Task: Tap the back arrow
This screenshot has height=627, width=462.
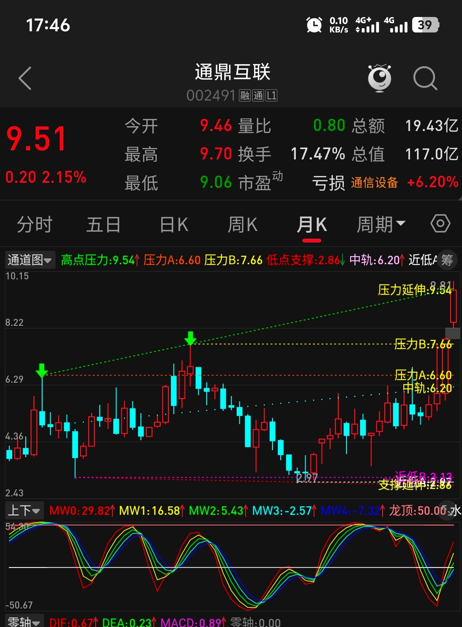Action: (x=25, y=78)
